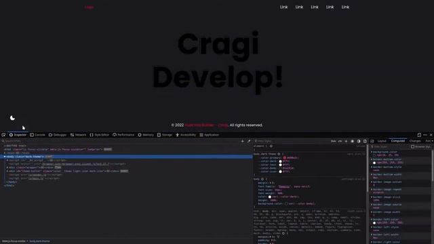Viewport: 434px width, 244px height.
Task: Open the Debugger panel tab
Action: tap(58, 135)
